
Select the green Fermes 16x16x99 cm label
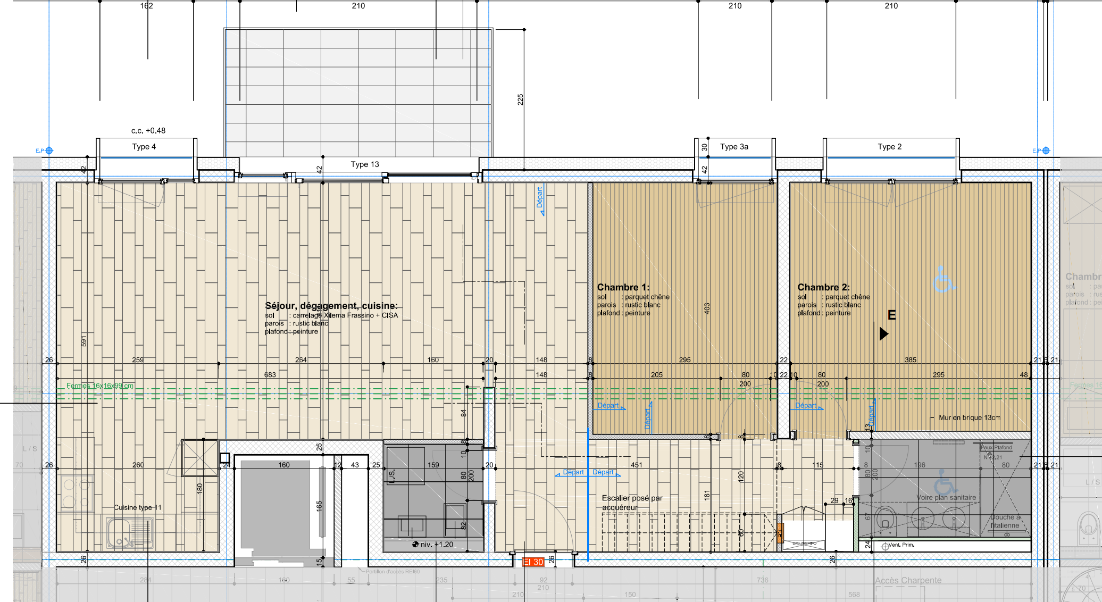(x=100, y=386)
